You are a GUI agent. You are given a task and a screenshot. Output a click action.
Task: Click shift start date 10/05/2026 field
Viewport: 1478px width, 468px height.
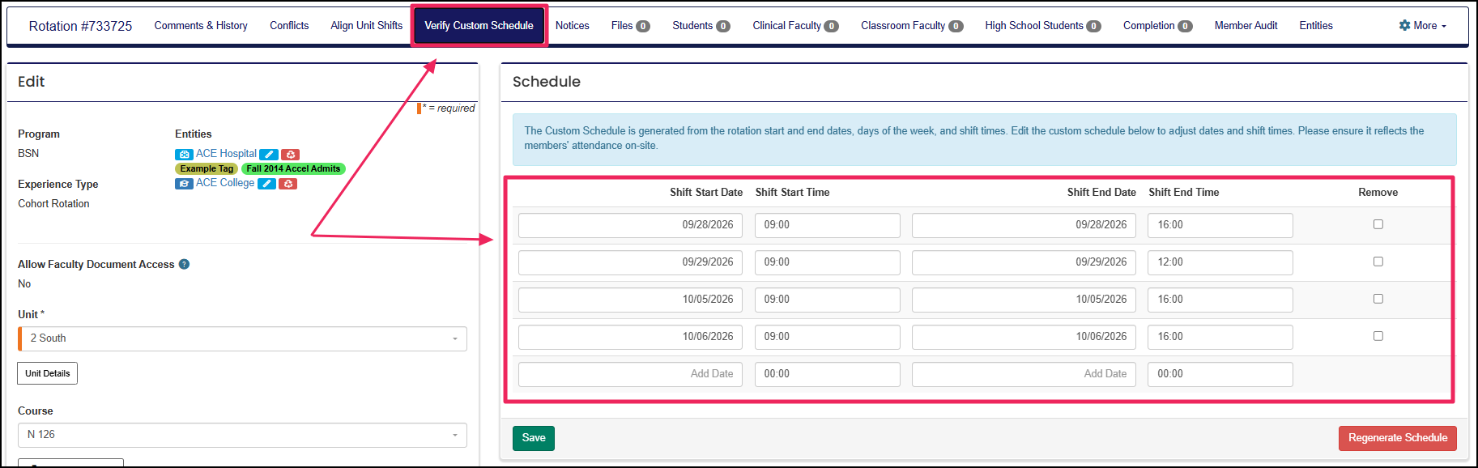630,300
